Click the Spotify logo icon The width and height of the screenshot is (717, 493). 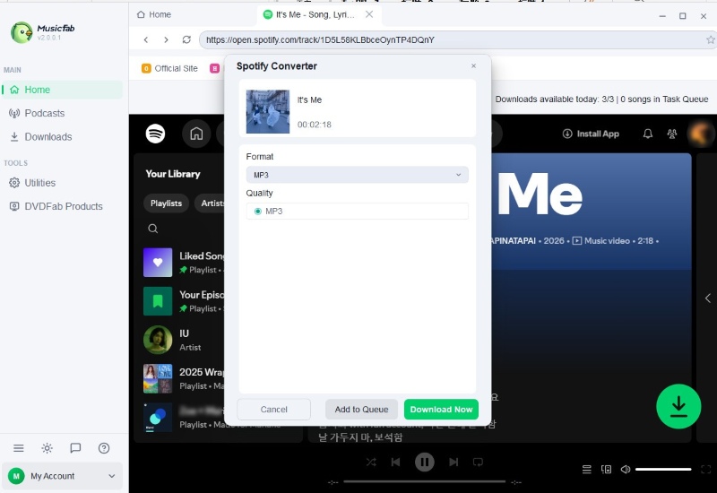click(155, 134)
